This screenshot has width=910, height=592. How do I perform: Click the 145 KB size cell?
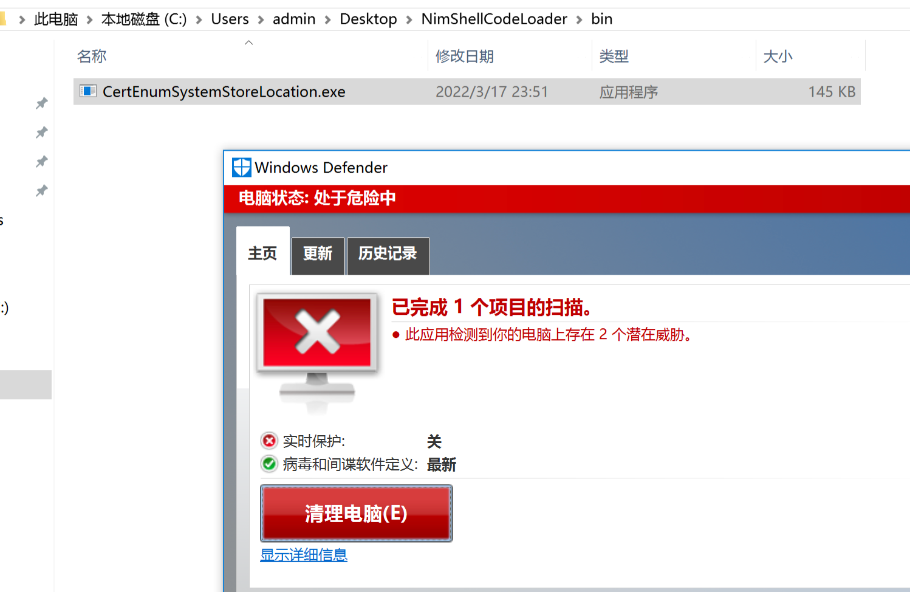(x=832, y=92)
